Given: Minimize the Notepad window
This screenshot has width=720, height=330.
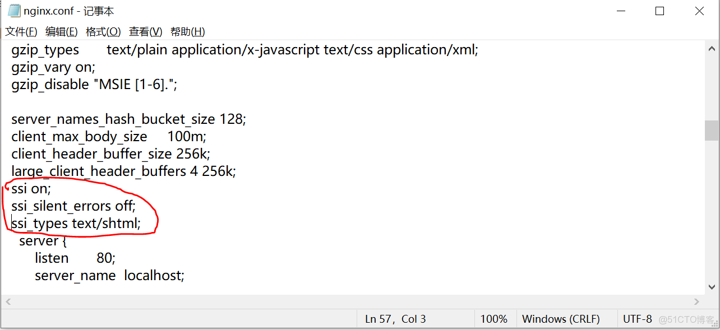Looking at the screenshot, I should pyautogui.click(x=620, y=11).
